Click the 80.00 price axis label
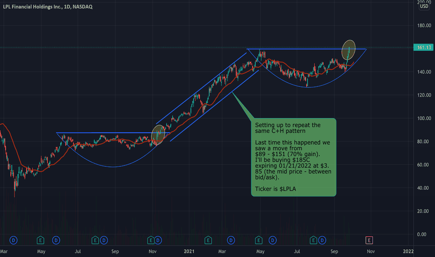The image size is (435, 257). (x=423, y=142)
